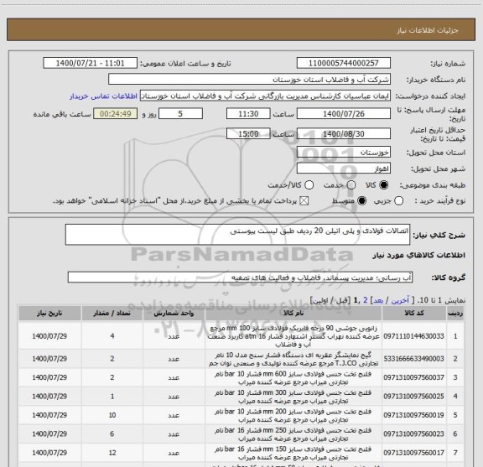Click the آخرین pagination link
This screenshot has height=467, width=483.
pos(400,300)
